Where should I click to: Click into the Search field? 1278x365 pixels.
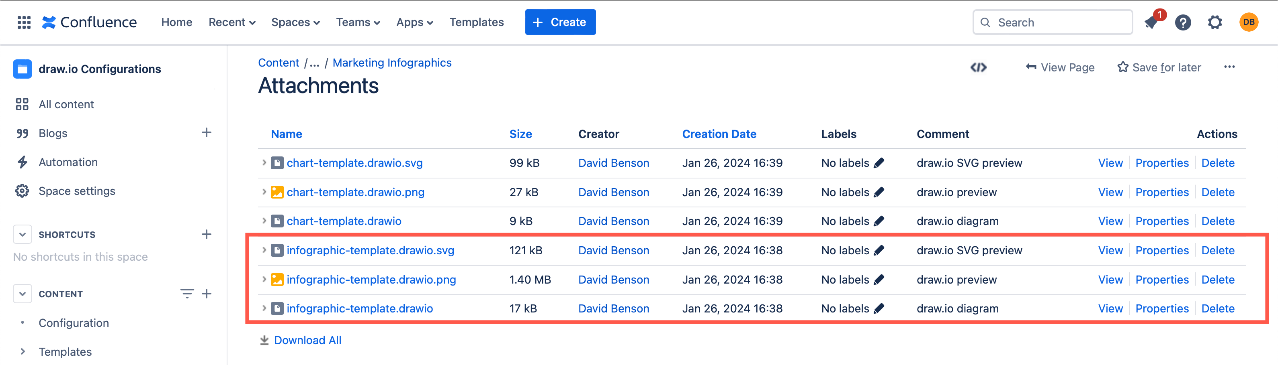(1052, 22)
